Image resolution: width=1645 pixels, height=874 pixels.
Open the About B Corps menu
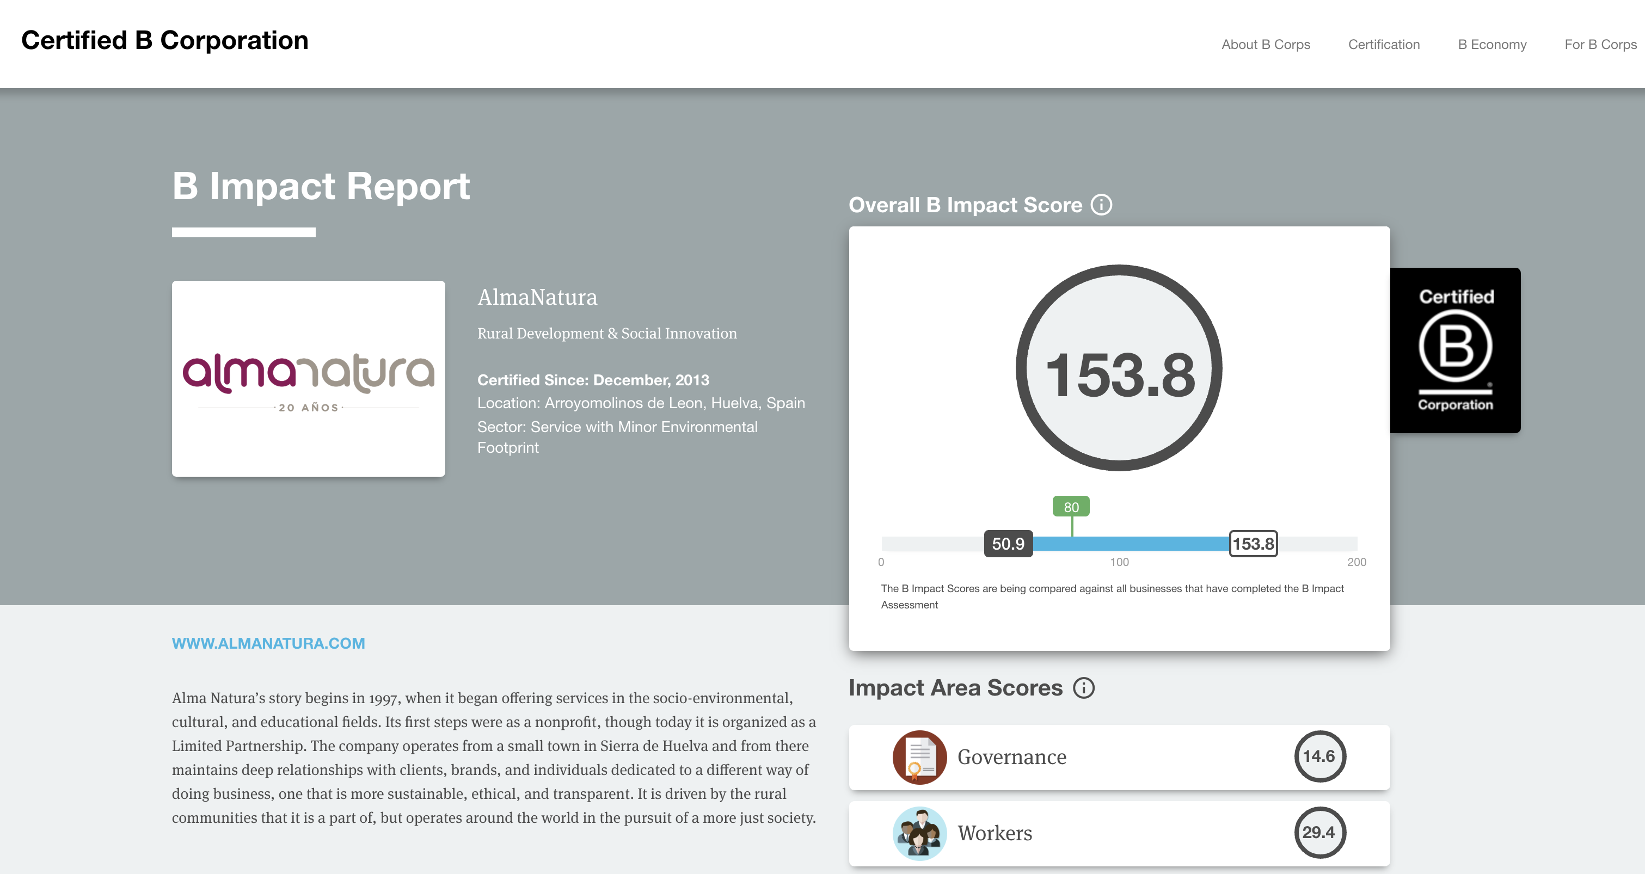click(1266, 45)
